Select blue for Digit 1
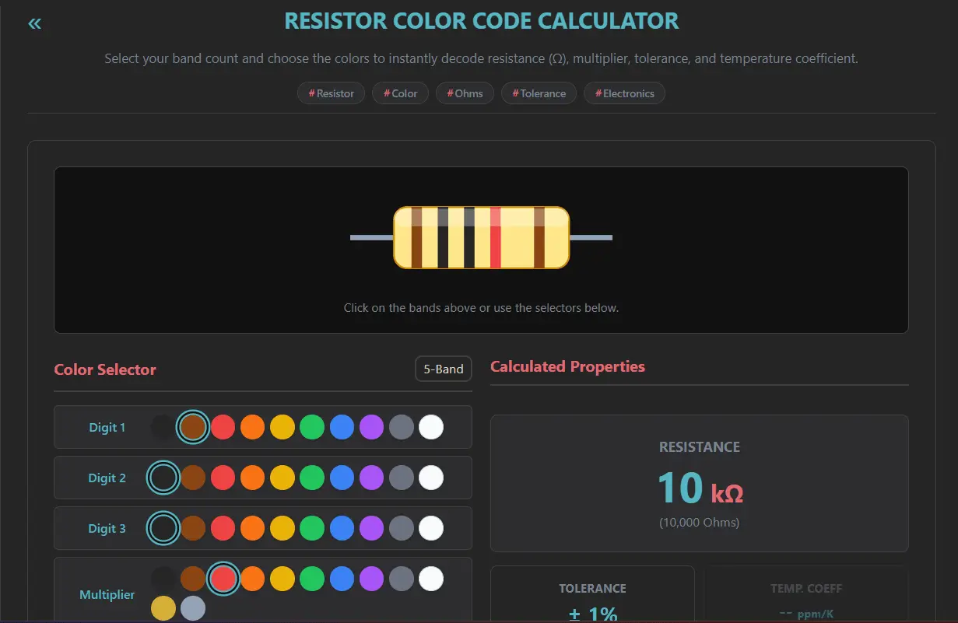The width and height of the screenshot is (958, 623). pyautogui.click(x=342, y=427)
